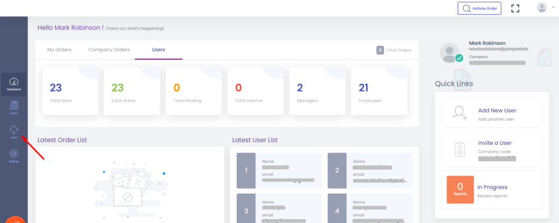Image resolution: width=559 pixels, height=223 pixels.
Task: Switch to the Company Orders tab
Action: coord(109,50)
